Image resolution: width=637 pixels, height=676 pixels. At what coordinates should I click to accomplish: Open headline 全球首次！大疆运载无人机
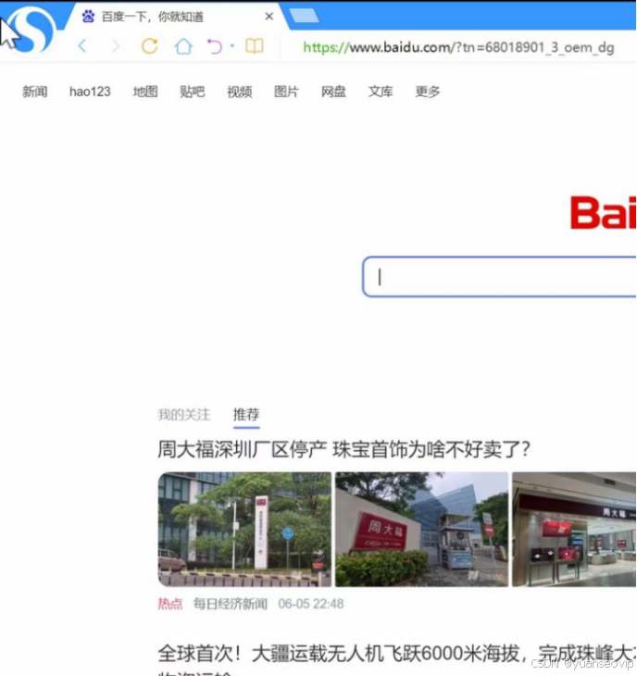[397, 654]
